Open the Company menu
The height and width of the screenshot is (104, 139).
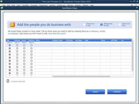click(34, 5)
